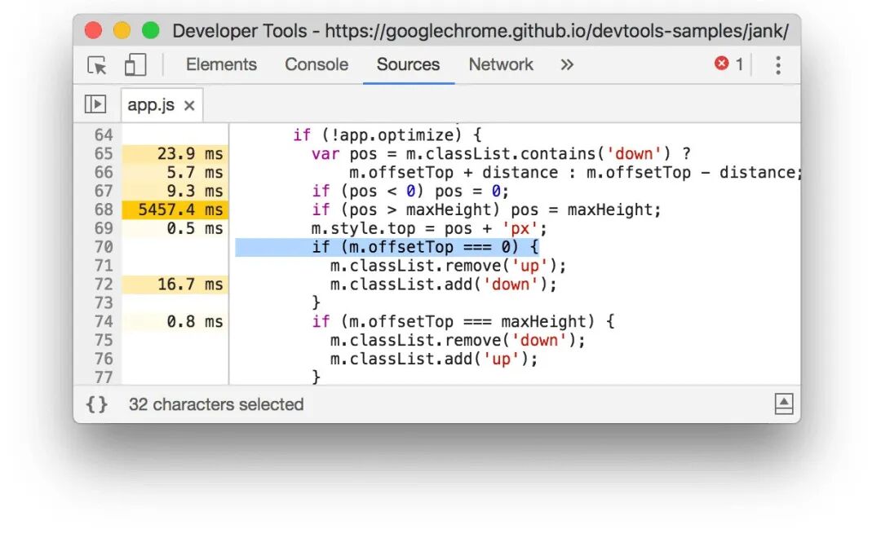The width and height of the screenshot is (881, 538).
Task: Select the Sources tab
Action: coord(409,64)
